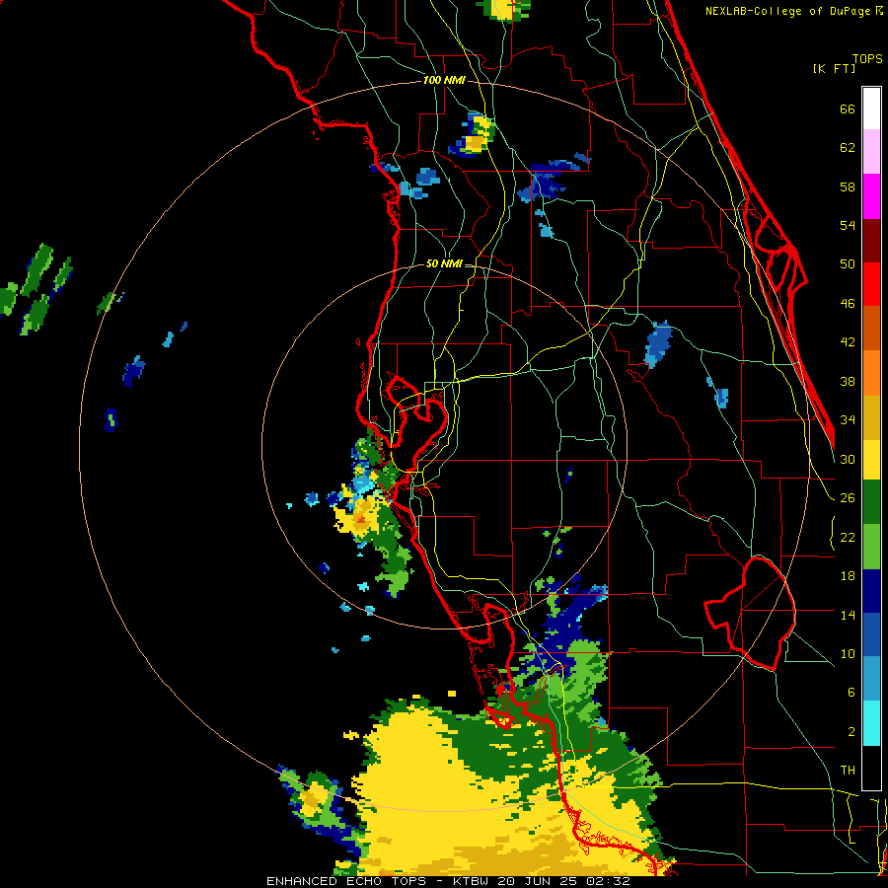
Task: Click the legend value '42'
Action: pos(848,342)
